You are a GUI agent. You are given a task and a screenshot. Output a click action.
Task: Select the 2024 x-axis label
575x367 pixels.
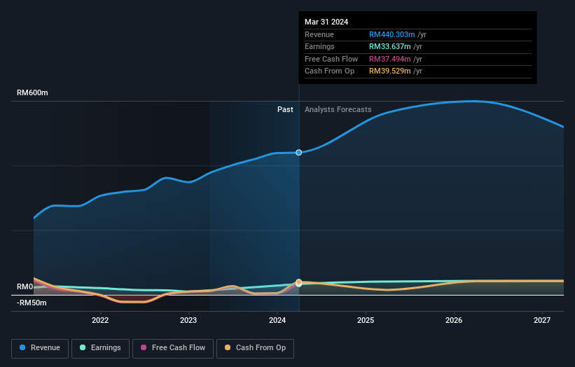(277, 320)
